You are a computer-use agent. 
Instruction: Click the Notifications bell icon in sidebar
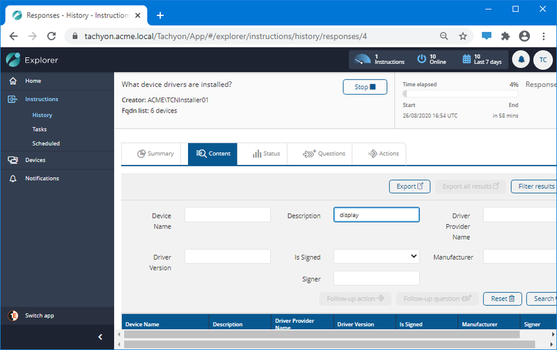[13, 178]
